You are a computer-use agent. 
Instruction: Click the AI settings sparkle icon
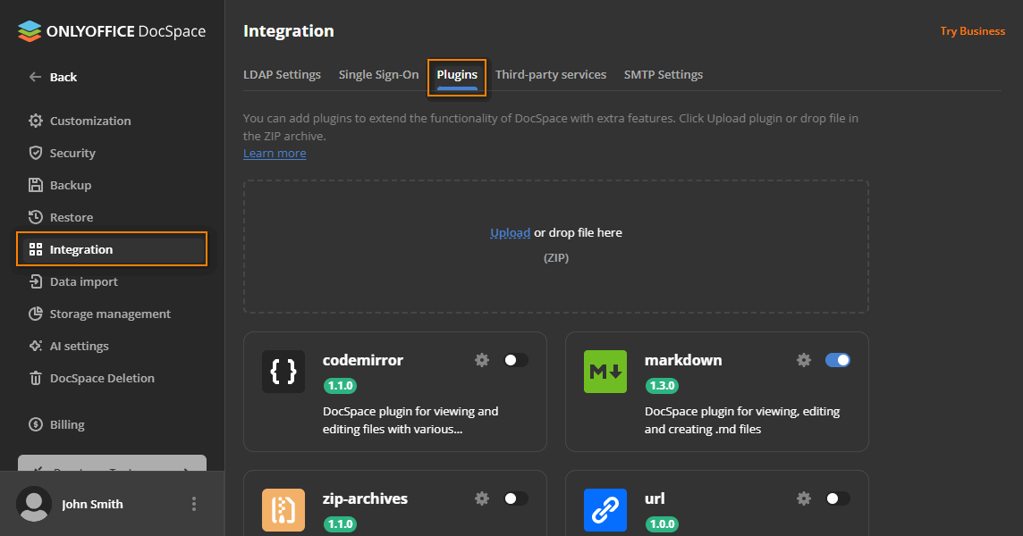point(36,346)
